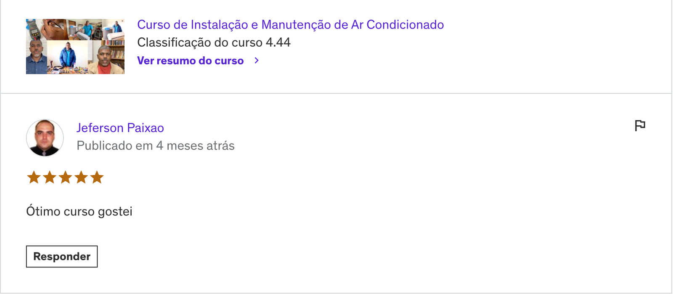Report the review using the flag icon
This screenshot has width=673, height=294.
640,125
